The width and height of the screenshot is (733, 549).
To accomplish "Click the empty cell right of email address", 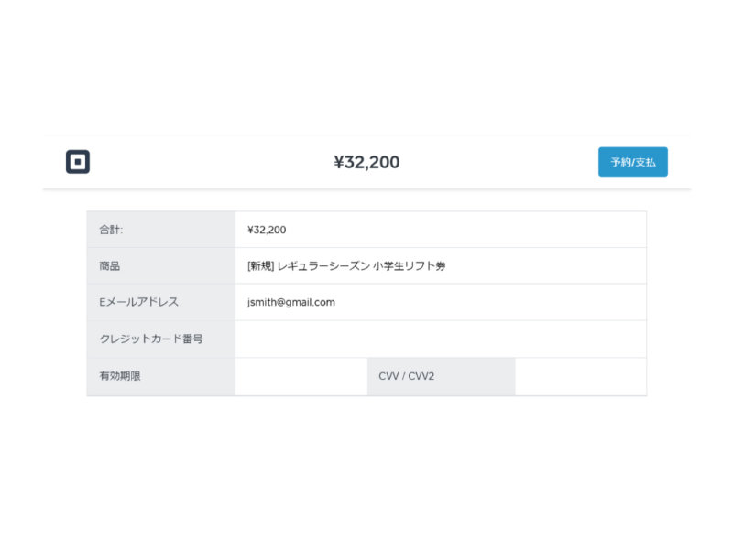I will pos(491,302).
